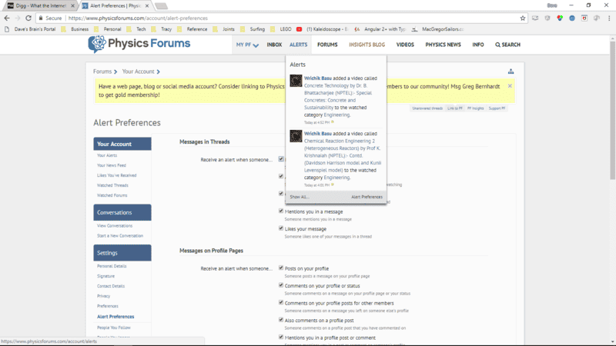Open the forum sitemap icon beside the breadcrumb

[511, 72]
